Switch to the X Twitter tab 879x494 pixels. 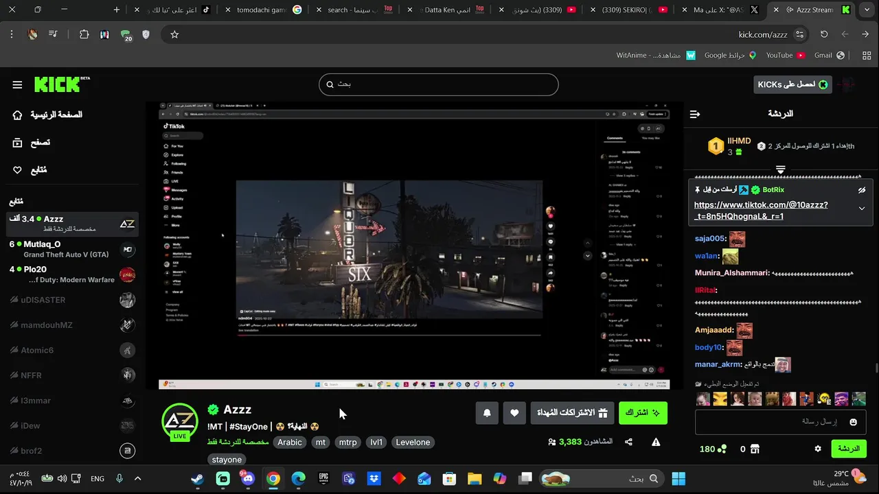click(x=722, y=10)
